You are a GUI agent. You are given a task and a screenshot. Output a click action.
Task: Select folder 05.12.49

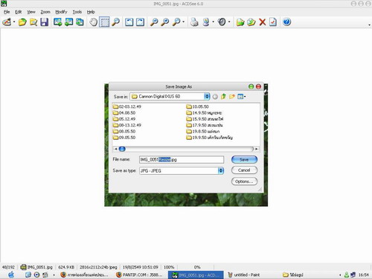tap(124, 119)
